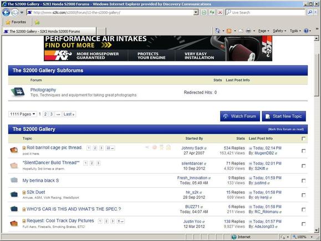Open the Tools menu
The image size is (321, 241).
[295, 31]
